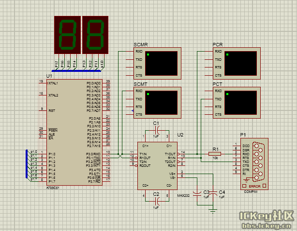Click the DTR pin label on P1
This screenshot has width=297, height=231.
(x=246, y=170)
